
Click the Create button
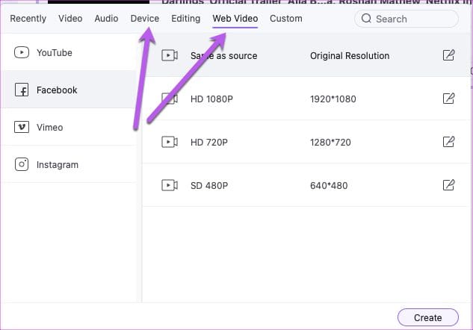428,317
